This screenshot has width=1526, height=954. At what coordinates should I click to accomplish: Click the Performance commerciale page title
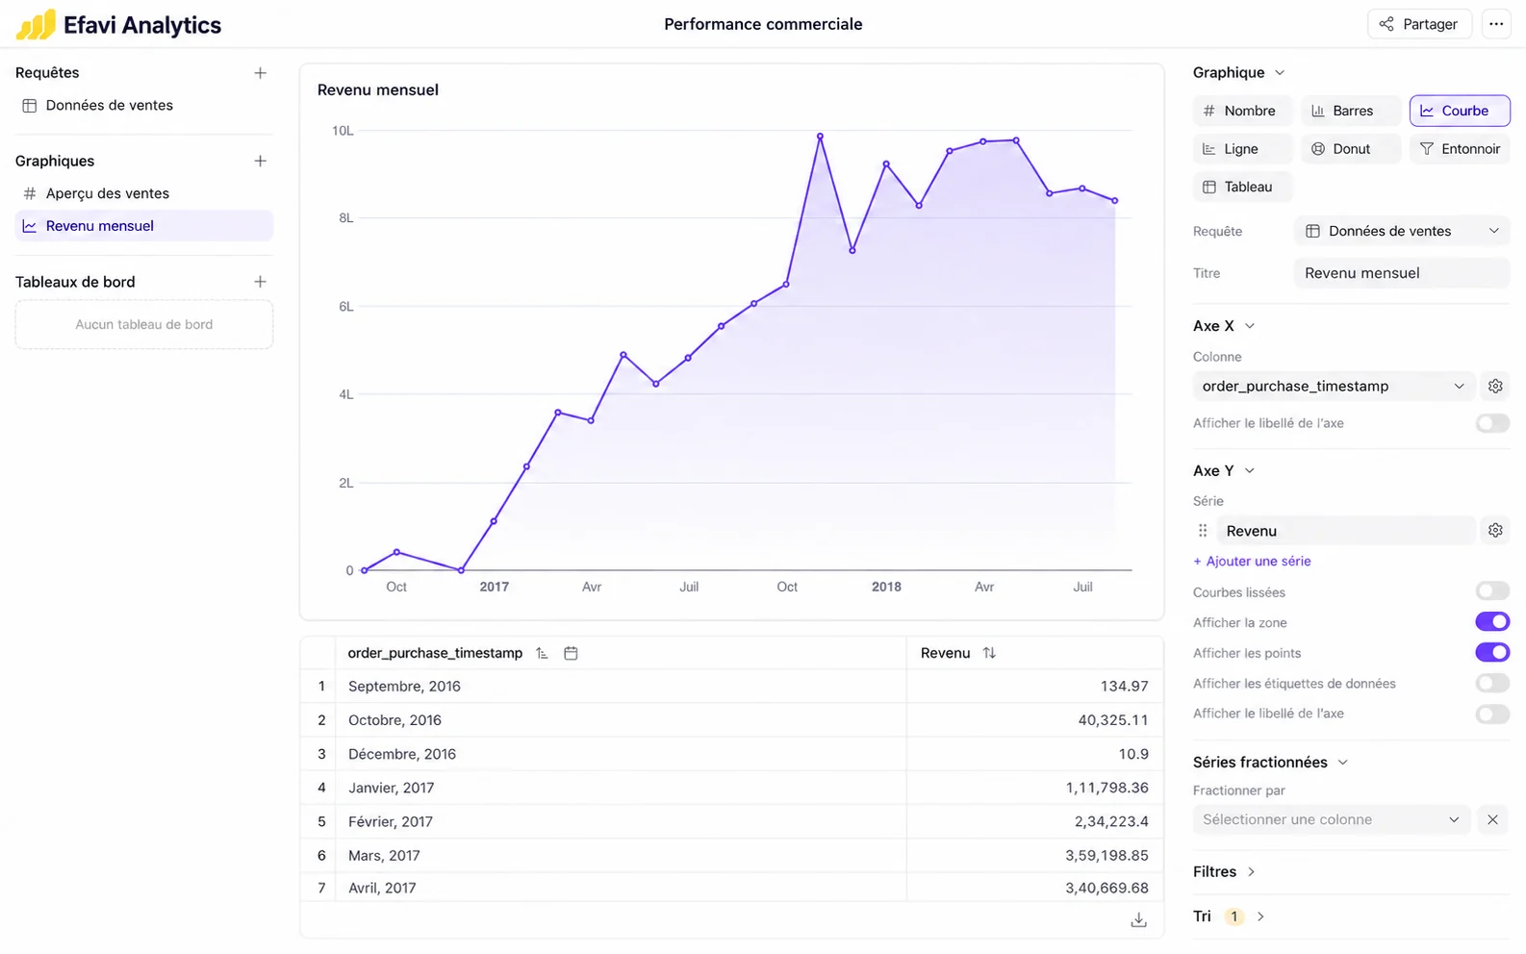point(763,24)
